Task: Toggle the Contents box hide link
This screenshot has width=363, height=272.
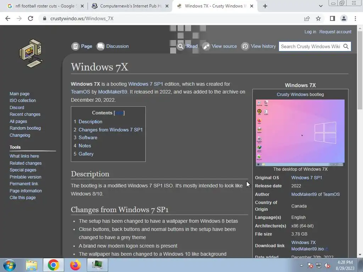Action: (x=119, y=113)
